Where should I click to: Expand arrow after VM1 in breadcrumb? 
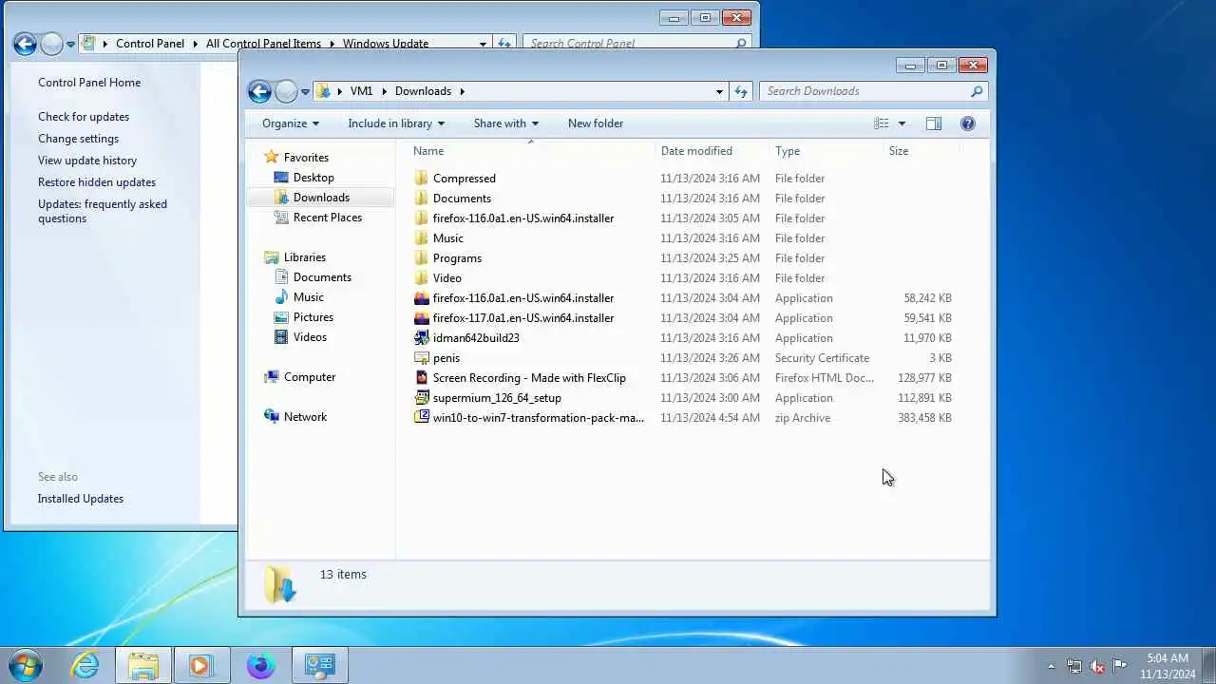(385, 91)
